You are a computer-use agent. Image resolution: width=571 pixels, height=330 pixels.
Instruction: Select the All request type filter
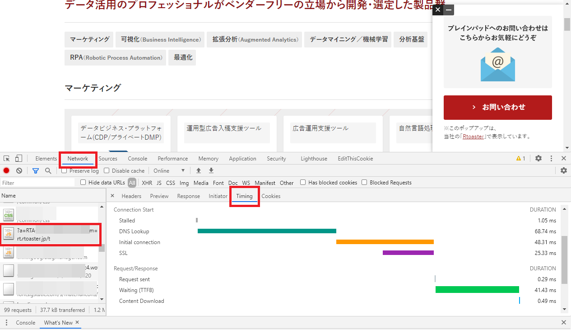pyautogui.click(x=132, y=183)
